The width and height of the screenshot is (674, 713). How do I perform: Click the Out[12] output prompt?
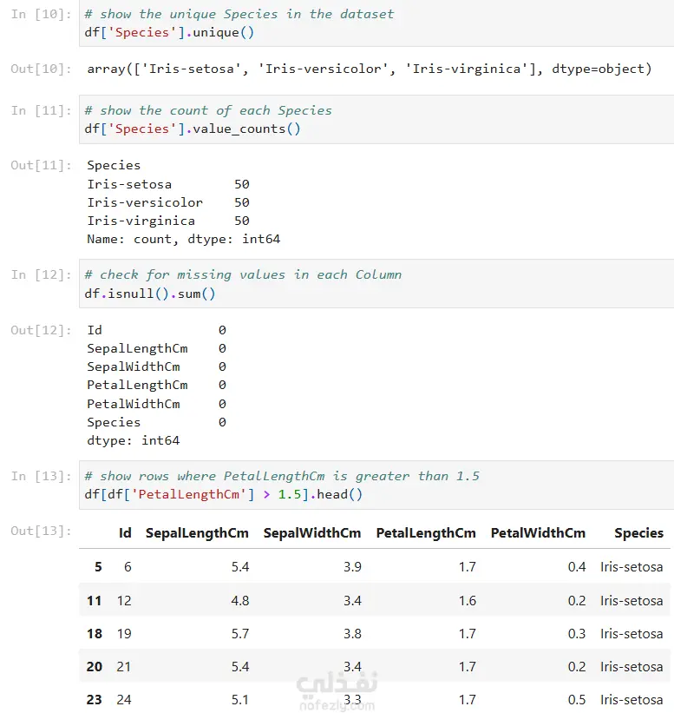pos(41,330)
